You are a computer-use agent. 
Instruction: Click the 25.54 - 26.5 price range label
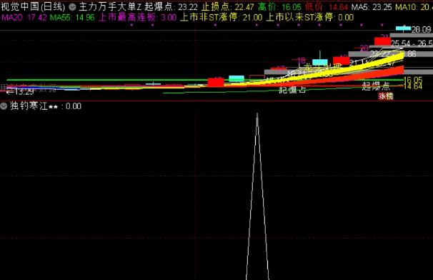coord(412,43)
